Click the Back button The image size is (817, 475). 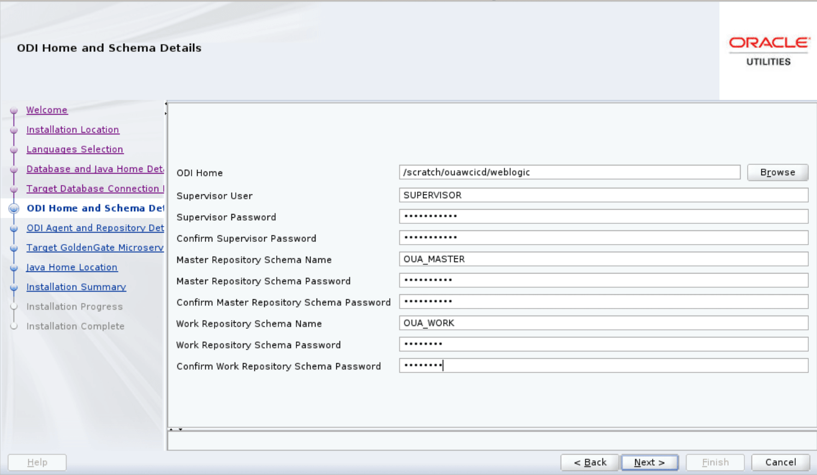click(x=590, y=462)
